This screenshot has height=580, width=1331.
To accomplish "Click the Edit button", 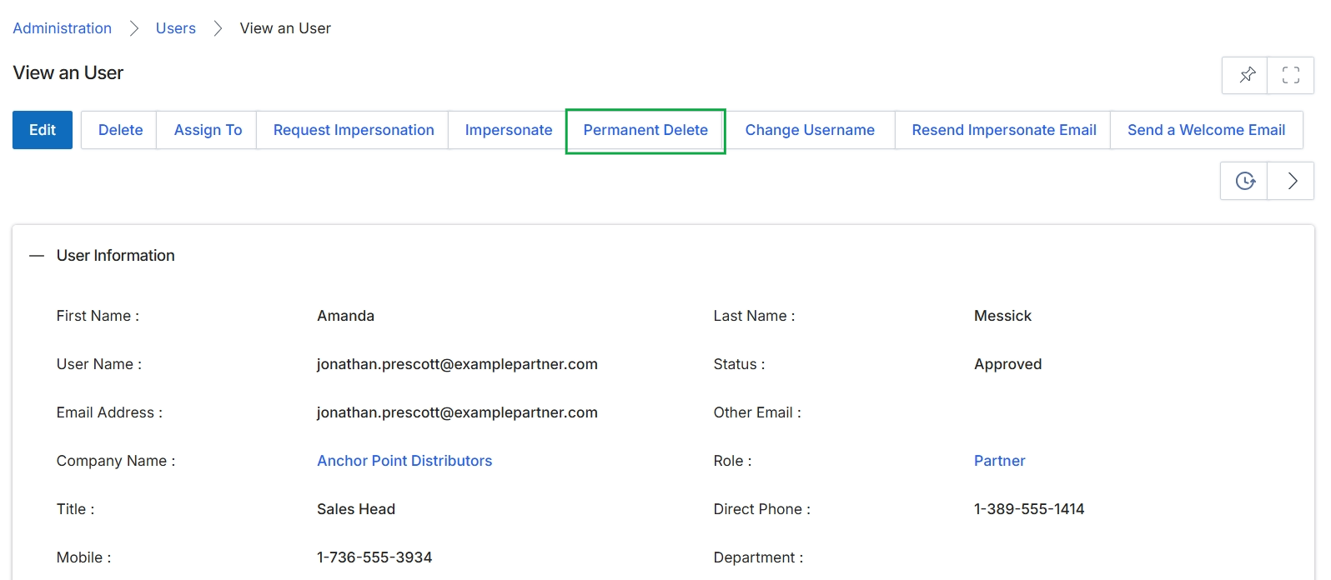I will pos(43,130).
